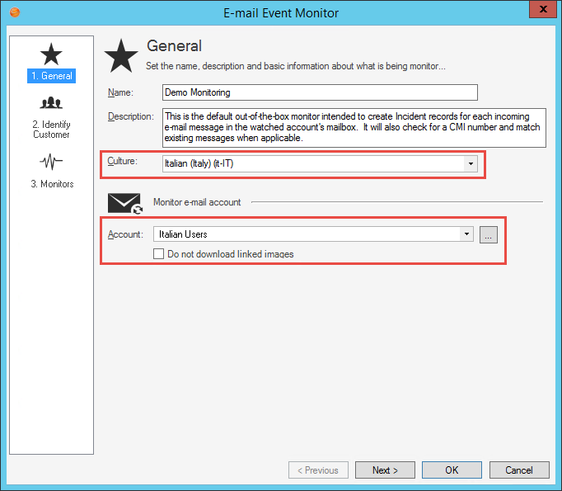Screen dimensions: 562x491
Task: Click the pulse icon for Monitors
Action: point(51,162)
